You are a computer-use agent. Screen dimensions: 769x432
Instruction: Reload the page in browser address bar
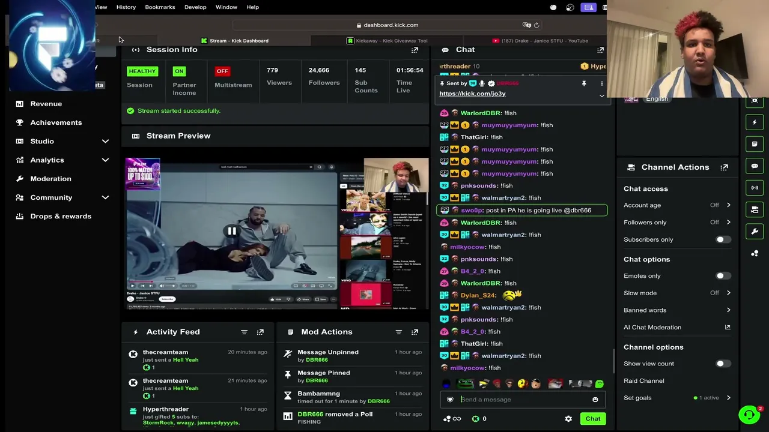point(536,25)
